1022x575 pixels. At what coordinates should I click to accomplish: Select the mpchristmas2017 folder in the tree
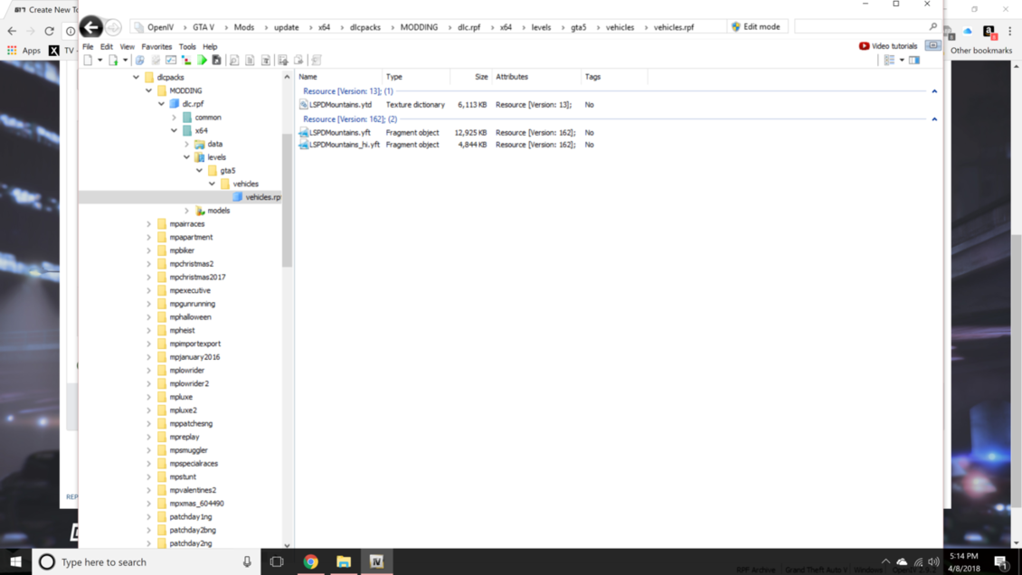197,278
